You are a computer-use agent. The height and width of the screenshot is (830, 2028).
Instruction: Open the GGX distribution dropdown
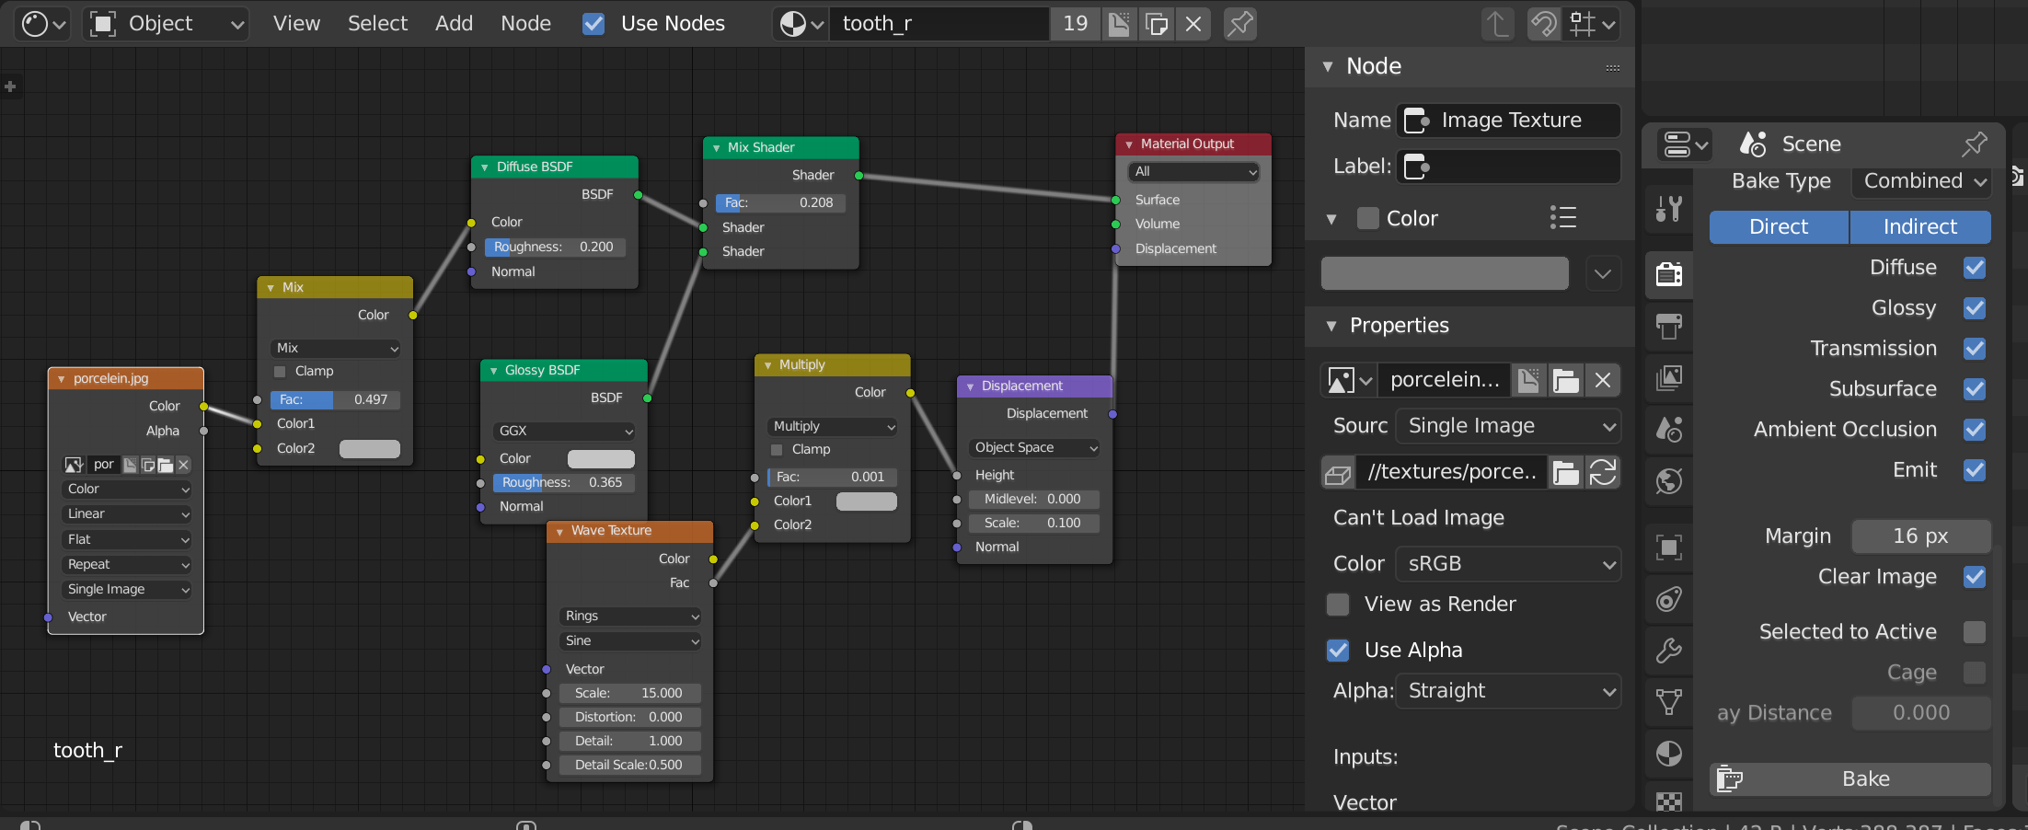click(563, 431)
